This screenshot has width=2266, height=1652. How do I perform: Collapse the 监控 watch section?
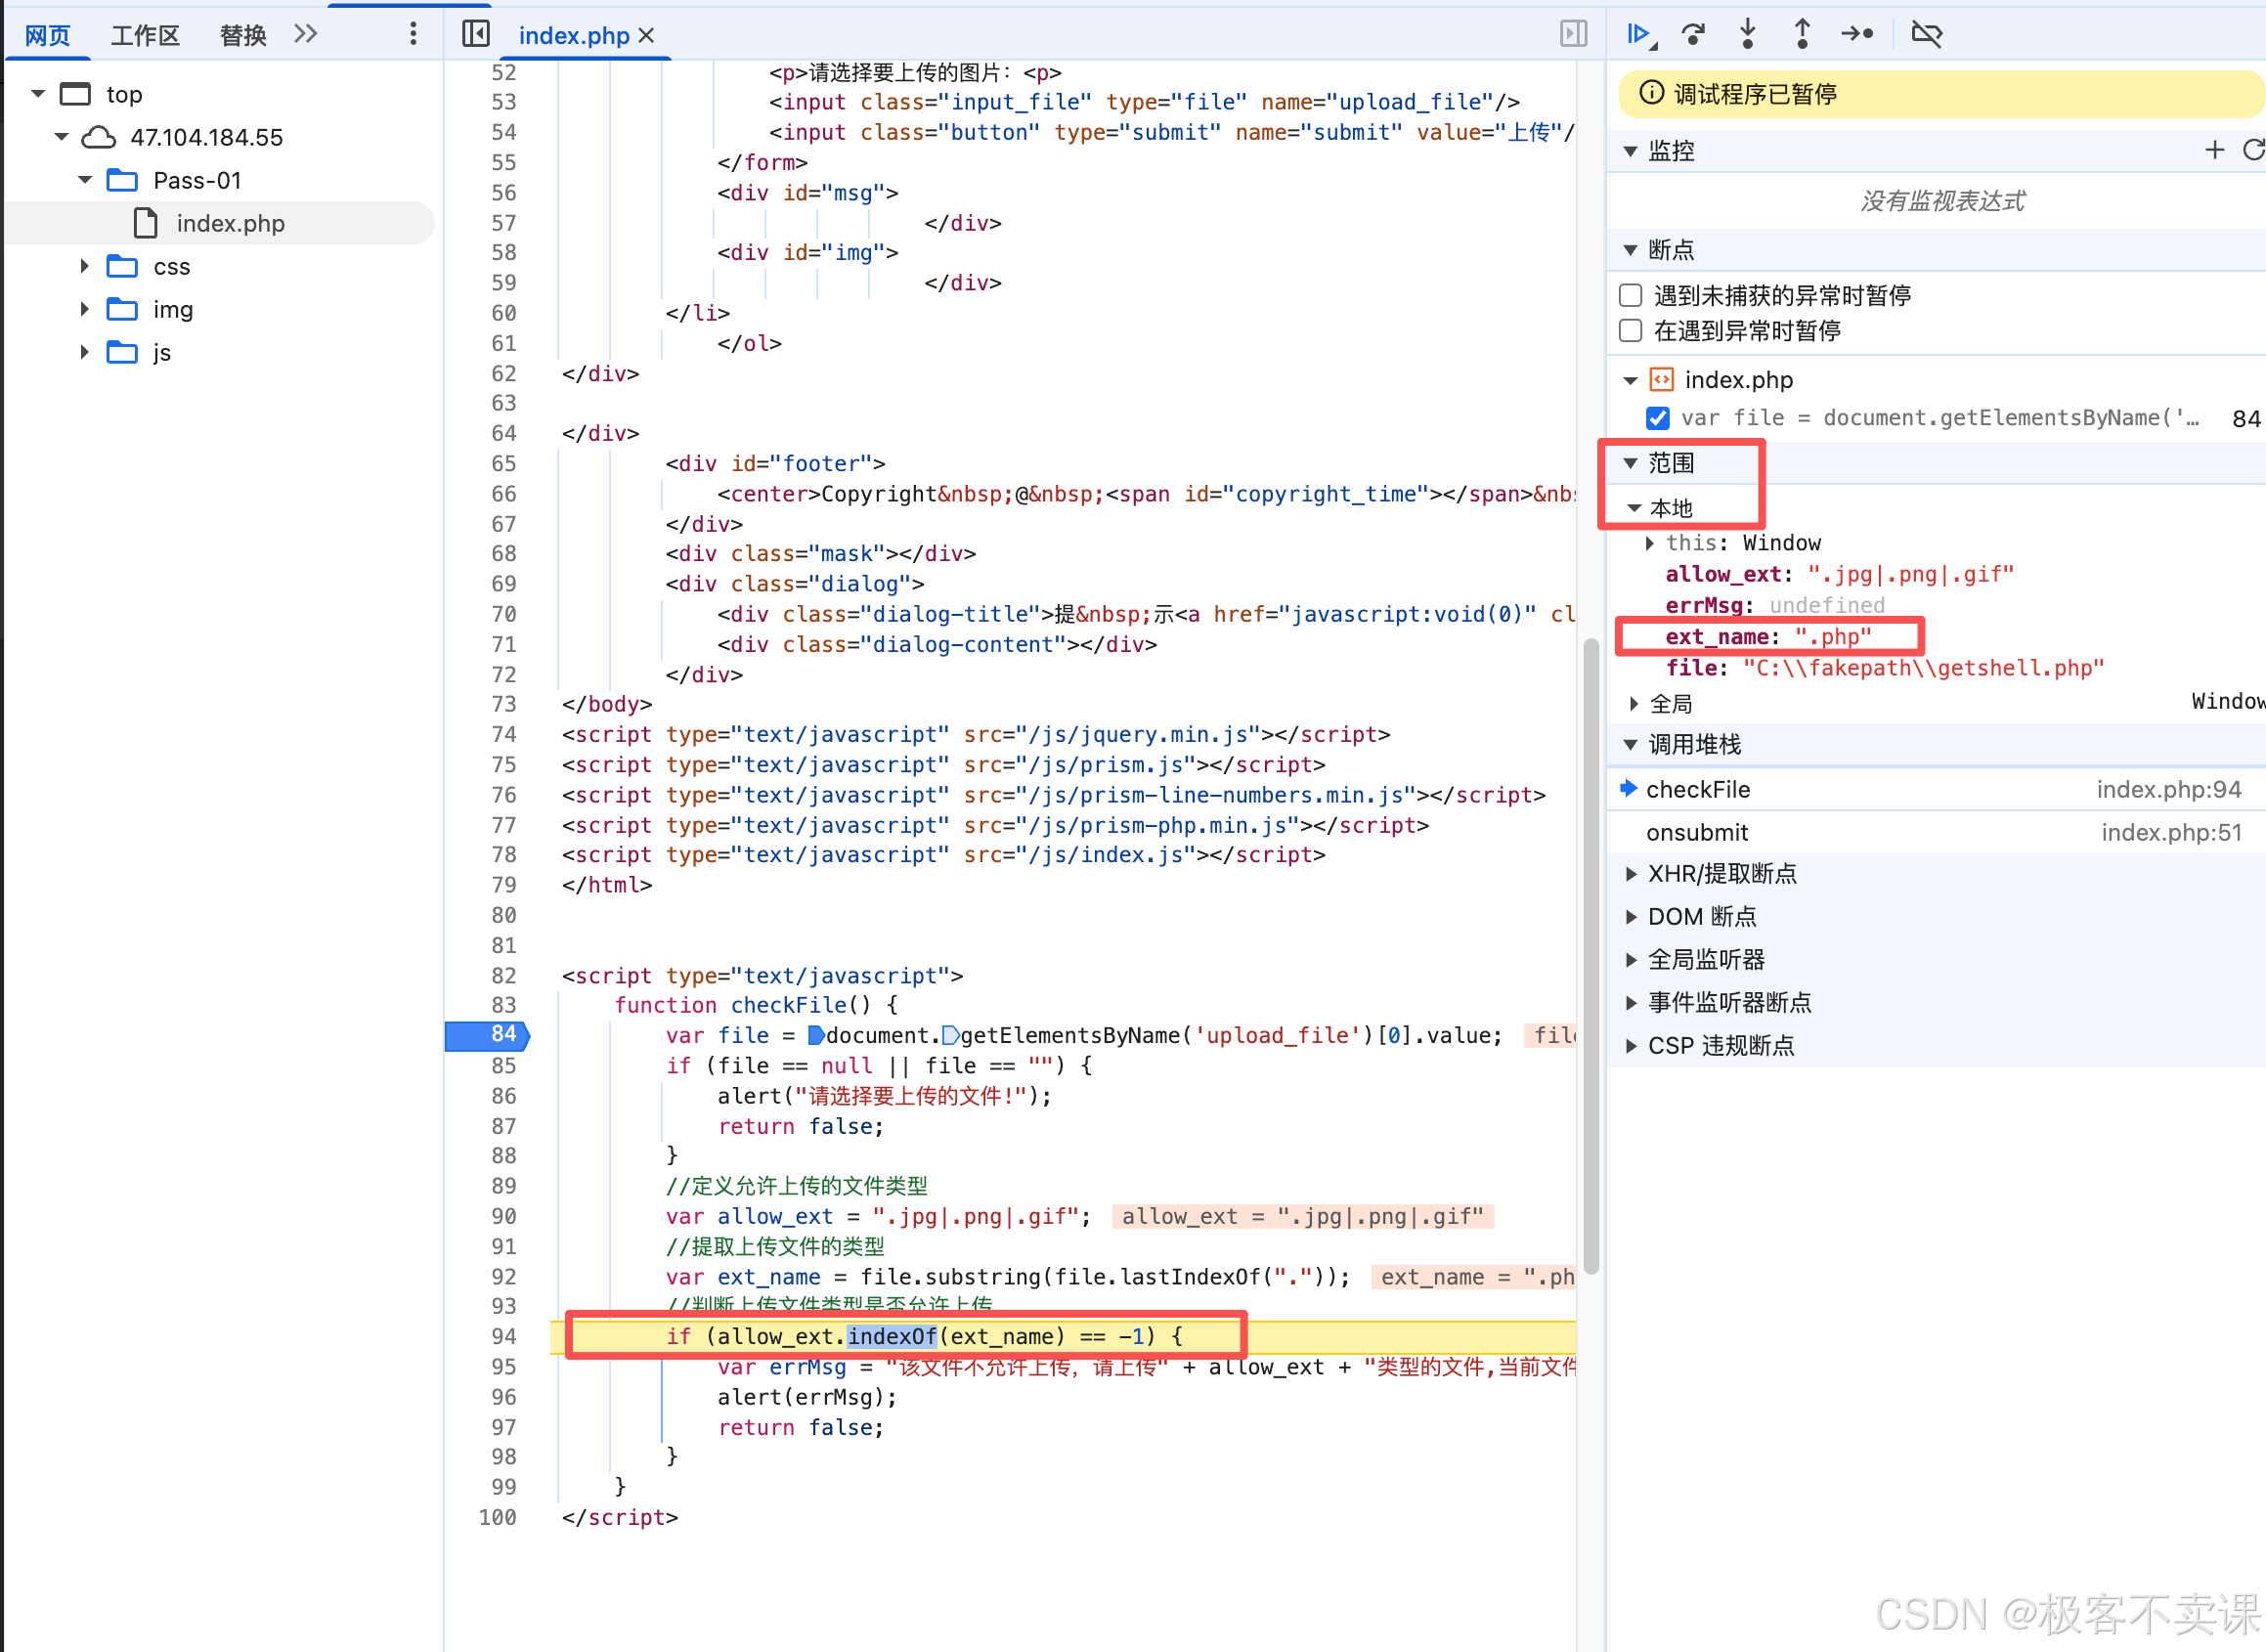(x=1630, y=151)
